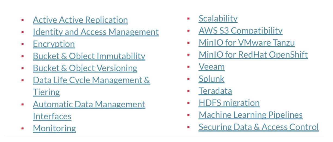
Task: Open the HDFS migration link
Action: (229, 103)
